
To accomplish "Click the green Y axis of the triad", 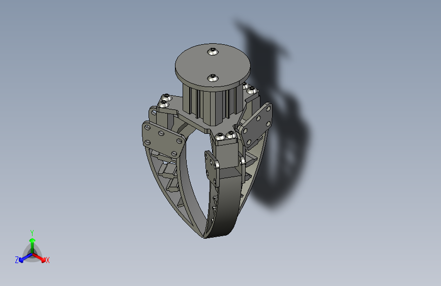I will (33, 245).
